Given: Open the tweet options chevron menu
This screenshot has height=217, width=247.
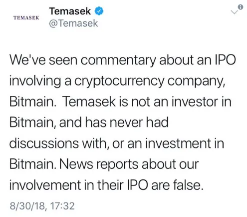Looking at the screenshot, I should (235, 12).
